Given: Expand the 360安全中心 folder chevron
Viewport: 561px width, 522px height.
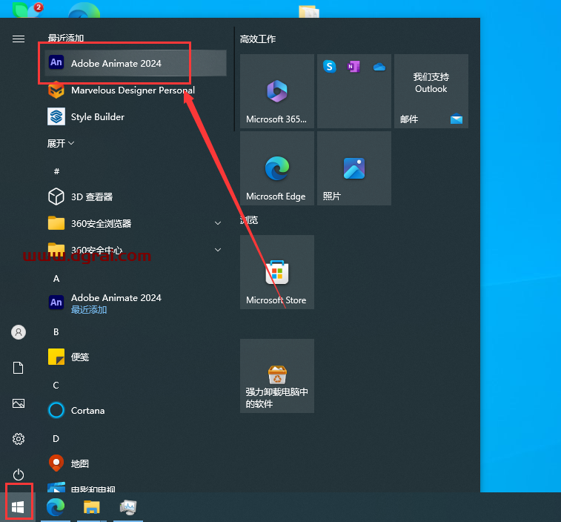Looking at the screenshot, I should [218, 250].
